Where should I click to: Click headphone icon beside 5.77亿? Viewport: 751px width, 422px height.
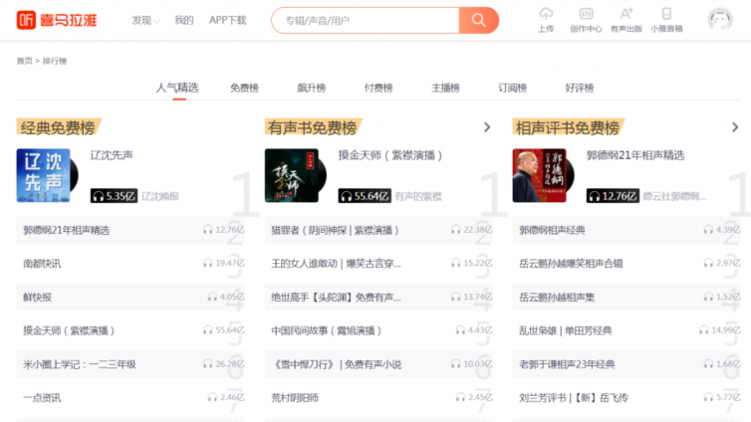[x=708, y=397]
